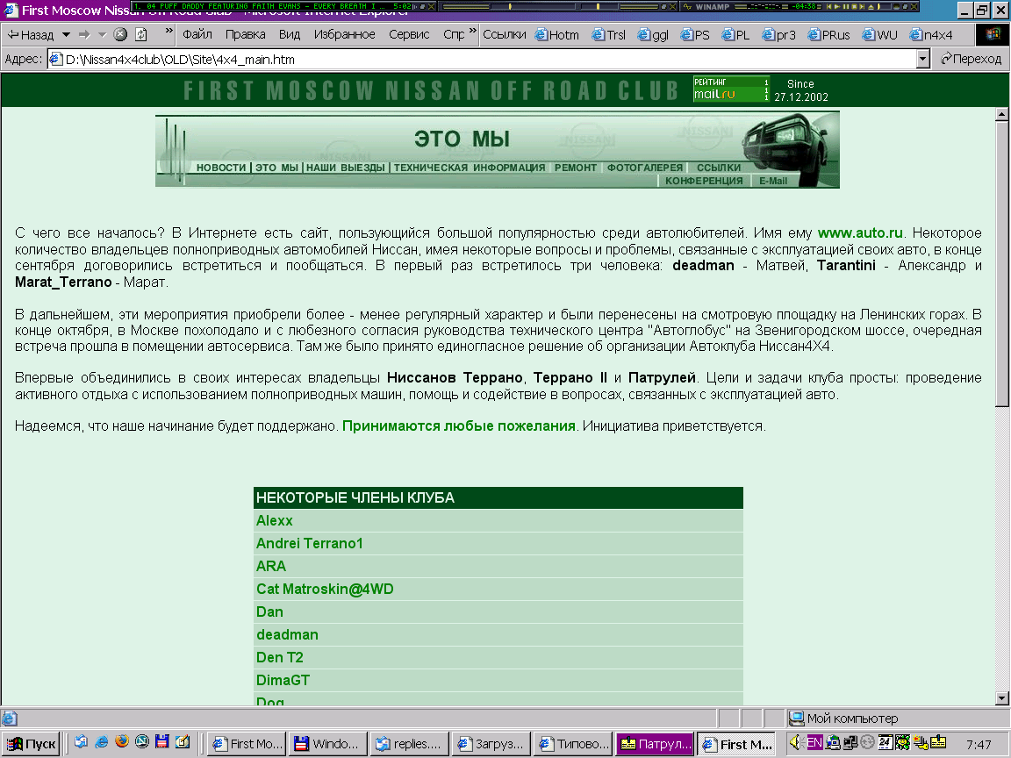
Task: Click the page scrollbar down arrow
Action: coord(1002,698)
